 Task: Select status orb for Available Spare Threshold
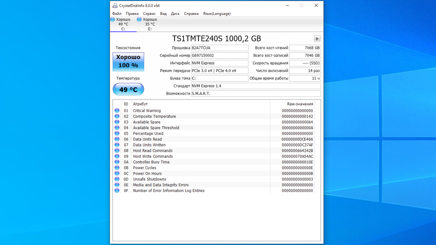tap(117, 128)
